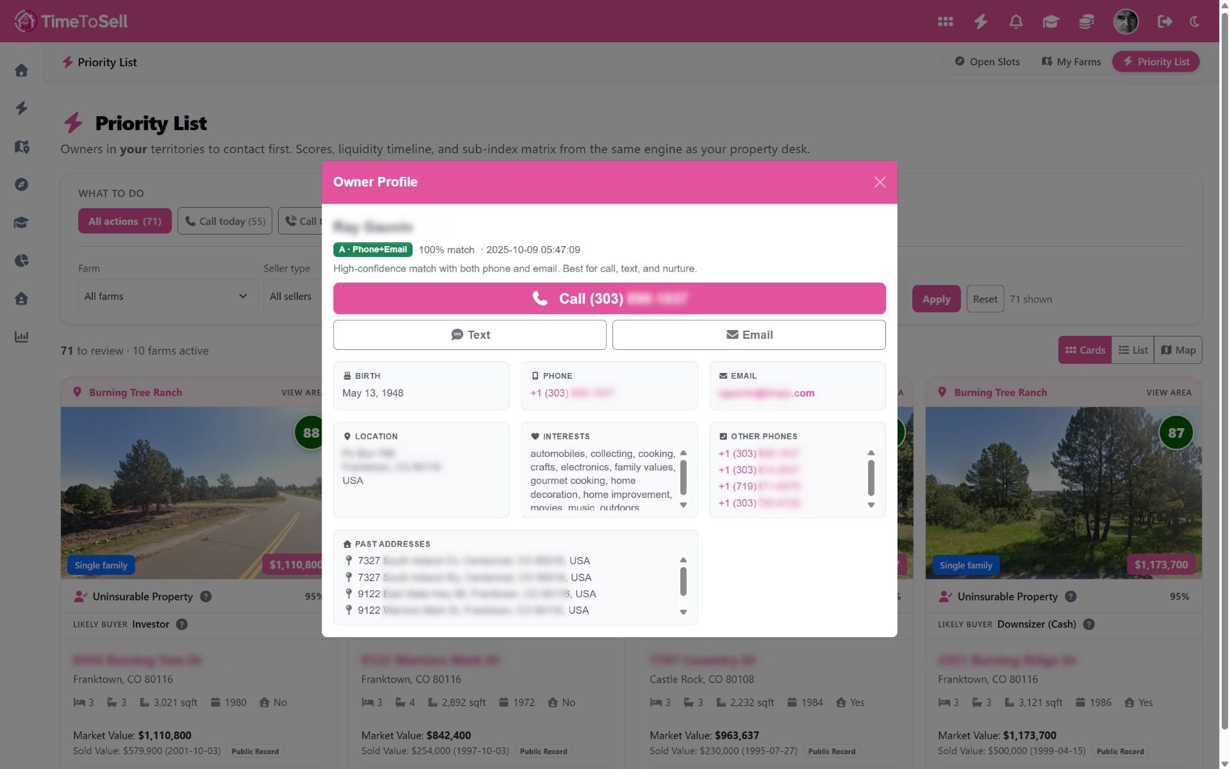This screenshot has width=1230, height=769.
Task: Open notifications bell
Action: coord(1015,21)
